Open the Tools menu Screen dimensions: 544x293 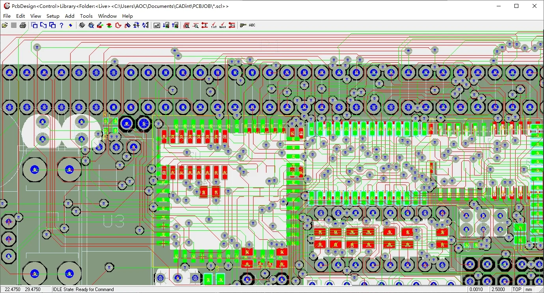coord(86,16)
